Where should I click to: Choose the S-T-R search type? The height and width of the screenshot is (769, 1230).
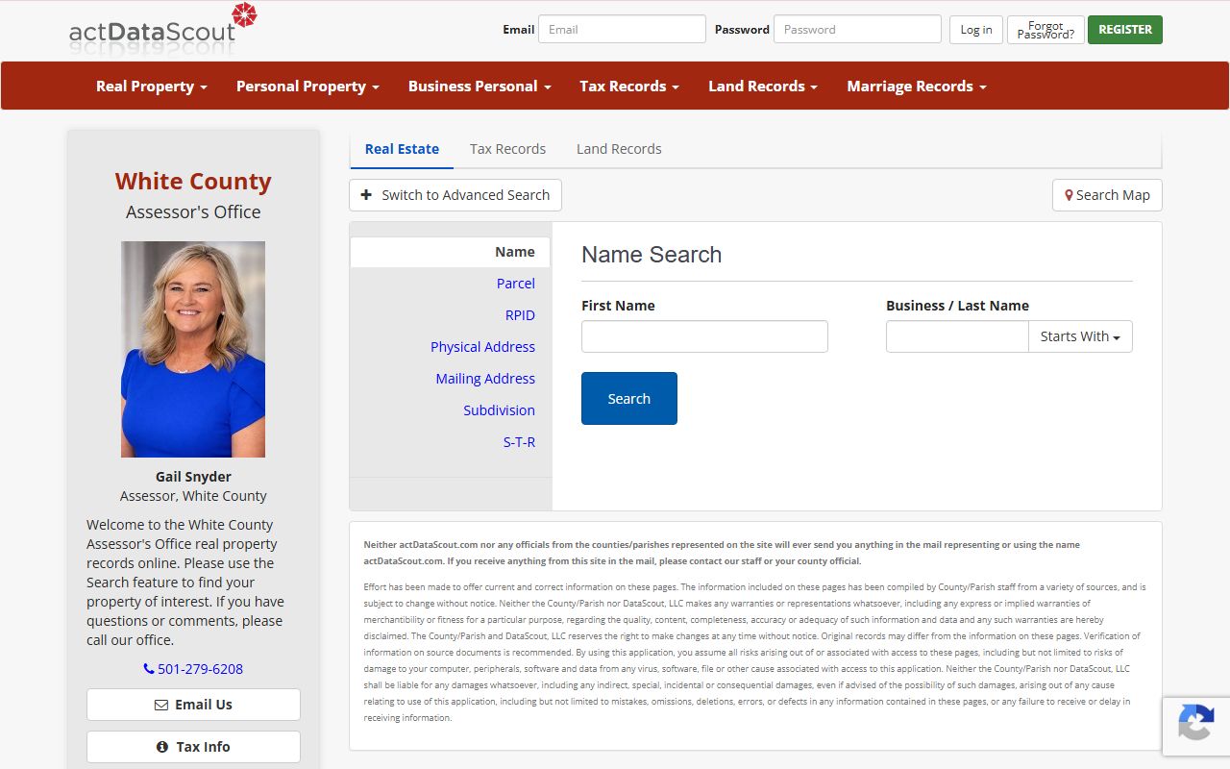click(x=519, y=442)
